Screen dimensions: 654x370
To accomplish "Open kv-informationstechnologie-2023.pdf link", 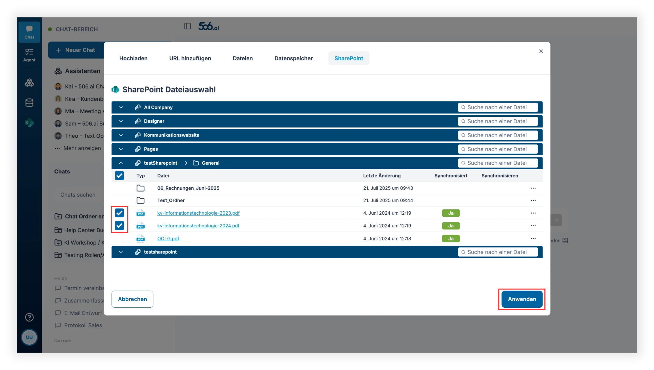I will pyautogui.click(x=198, y=213).
